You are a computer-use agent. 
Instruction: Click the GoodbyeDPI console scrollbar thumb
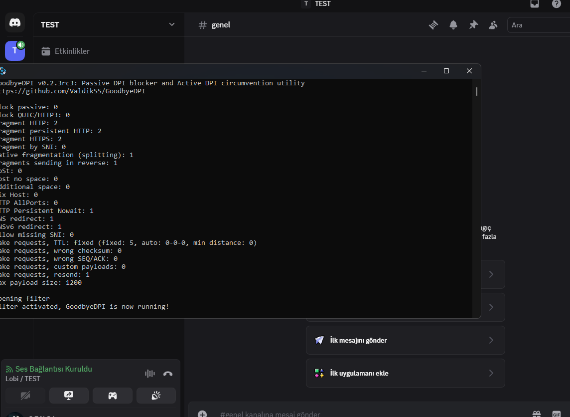[477, 91]
